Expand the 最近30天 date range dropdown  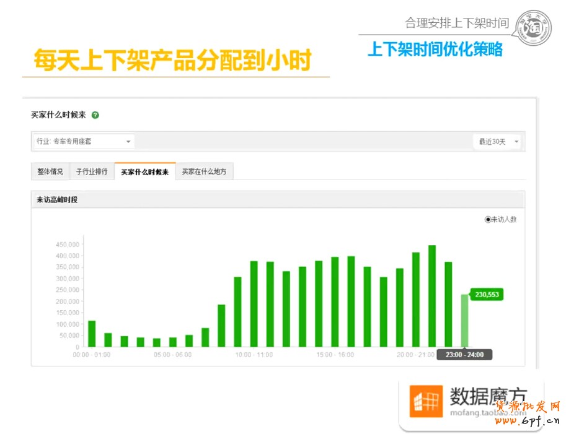tap(497, 142)
